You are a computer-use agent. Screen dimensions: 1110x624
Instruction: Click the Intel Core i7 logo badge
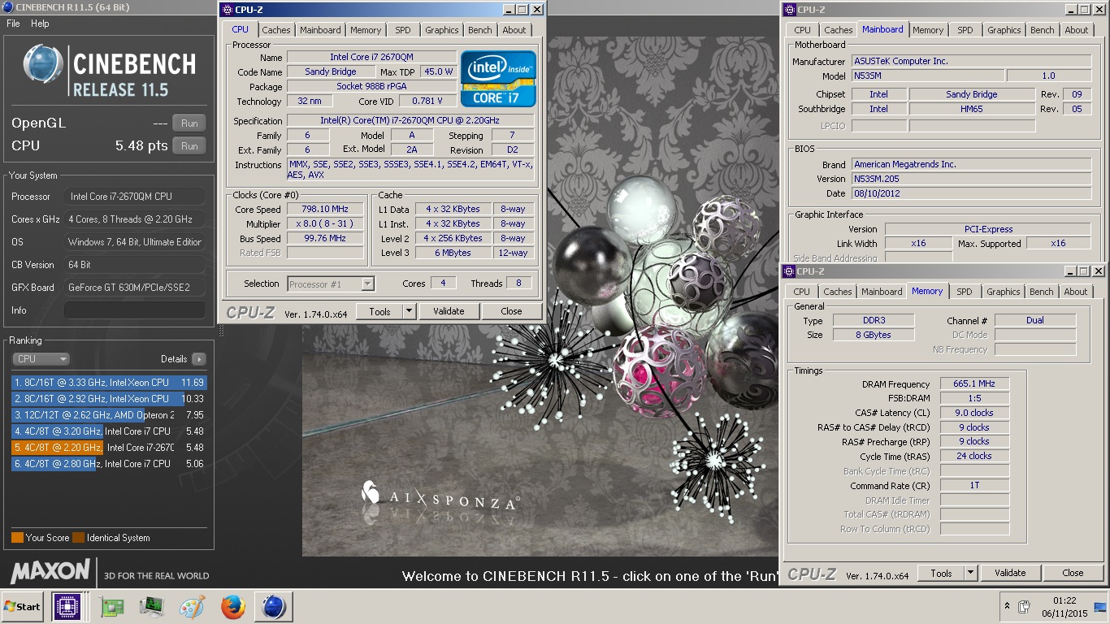pyautogui.click(x=498, y=79)
